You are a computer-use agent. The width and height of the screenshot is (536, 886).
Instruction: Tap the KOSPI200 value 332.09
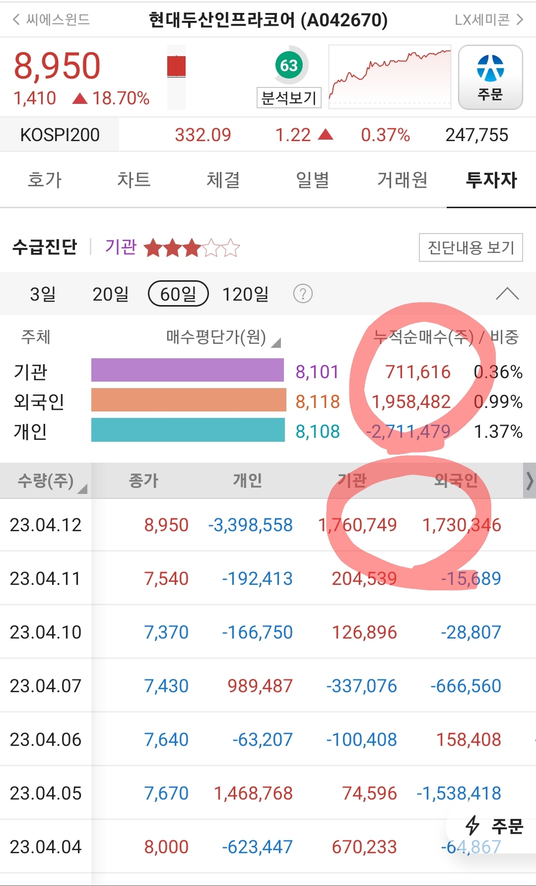coord(203,135)
